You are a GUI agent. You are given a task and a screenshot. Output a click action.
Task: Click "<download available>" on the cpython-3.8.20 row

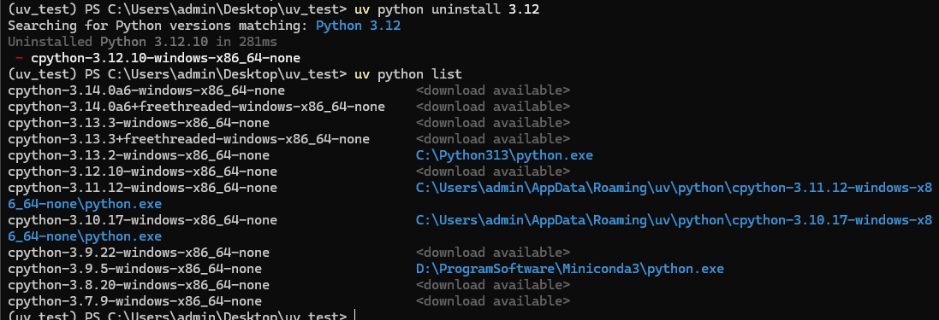493,285
